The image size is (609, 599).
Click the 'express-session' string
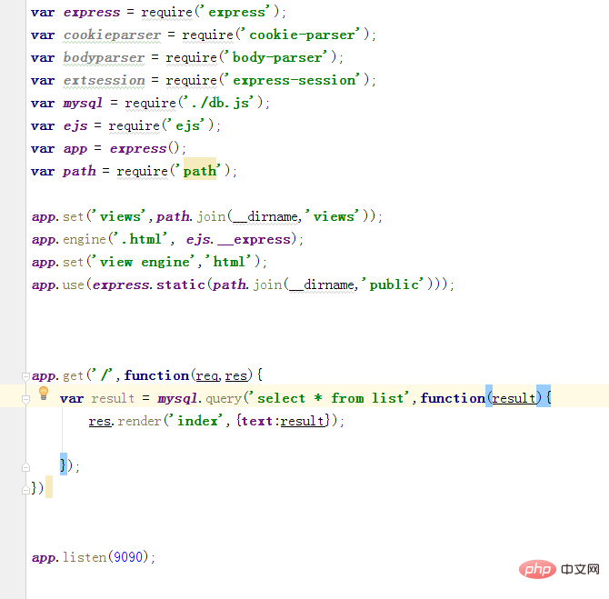294,80
